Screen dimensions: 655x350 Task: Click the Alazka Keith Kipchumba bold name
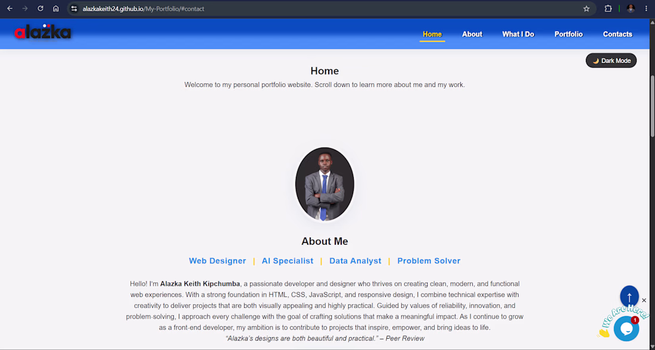point(200,283)
